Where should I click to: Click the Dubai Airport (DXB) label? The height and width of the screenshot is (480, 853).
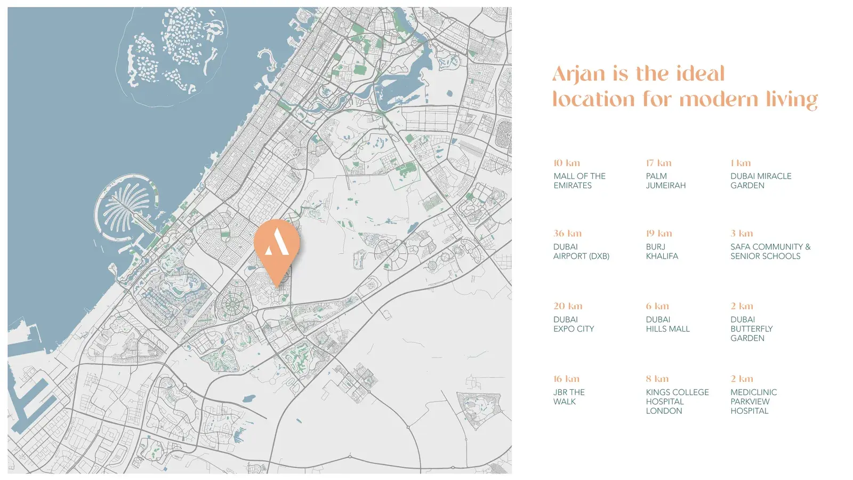pyautogui.click(x=581, y=251)
